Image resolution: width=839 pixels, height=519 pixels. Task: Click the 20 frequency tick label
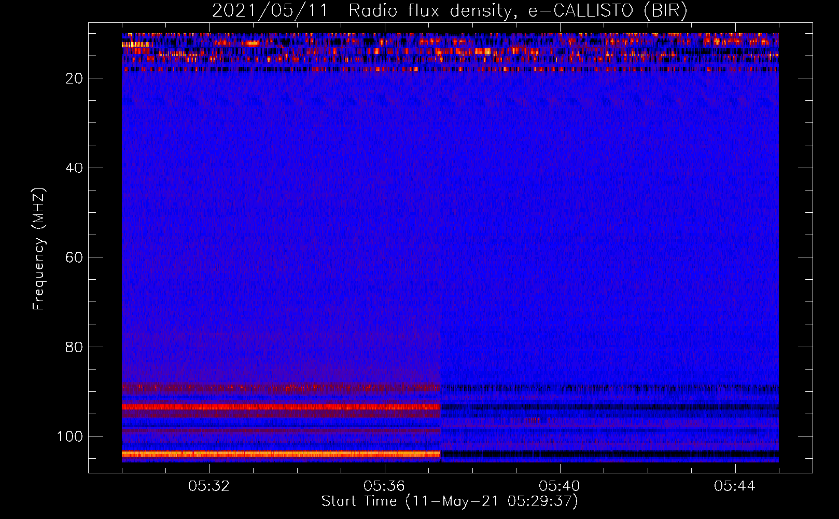pyautogui.click(x=75, y=78)
